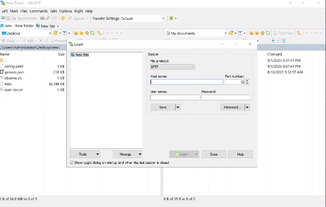Click the User name input field
The image size is (326, 207).
click(x=175, y=97)
